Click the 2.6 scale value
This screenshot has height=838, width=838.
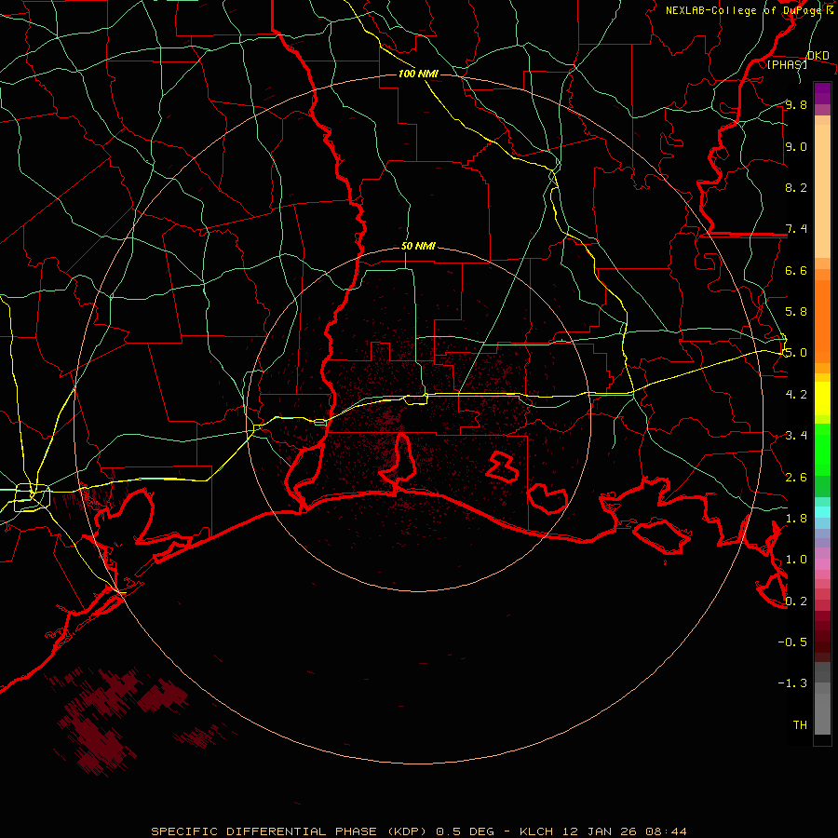coord(796,478)
